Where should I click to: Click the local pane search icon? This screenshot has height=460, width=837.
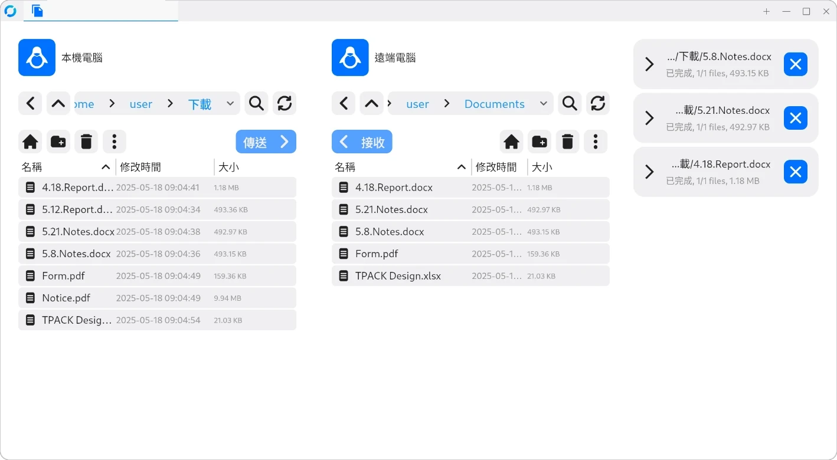(x=256, y=104)
